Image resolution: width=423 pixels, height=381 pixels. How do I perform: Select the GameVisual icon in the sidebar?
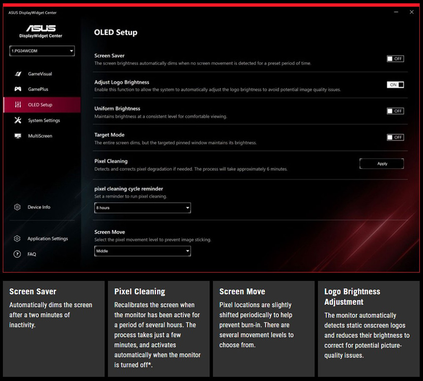tap(17, 74)
